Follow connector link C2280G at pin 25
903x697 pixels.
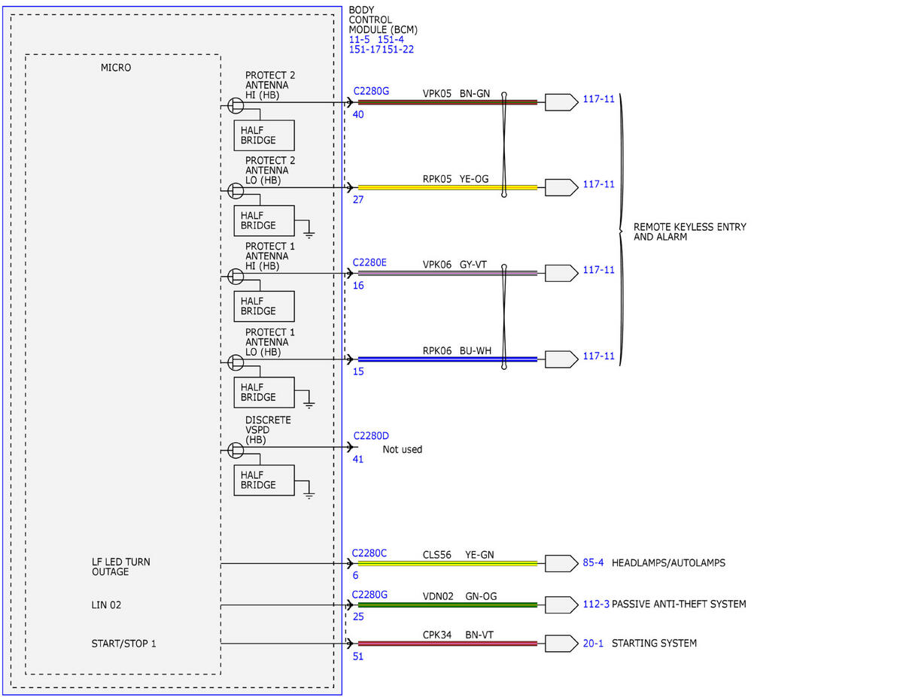(372, 594)
